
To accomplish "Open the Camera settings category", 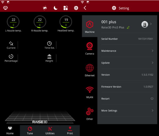I will [90, 49].
